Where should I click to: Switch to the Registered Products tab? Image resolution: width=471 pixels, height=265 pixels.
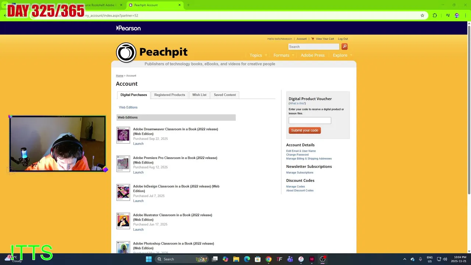[x=170, y=95]
